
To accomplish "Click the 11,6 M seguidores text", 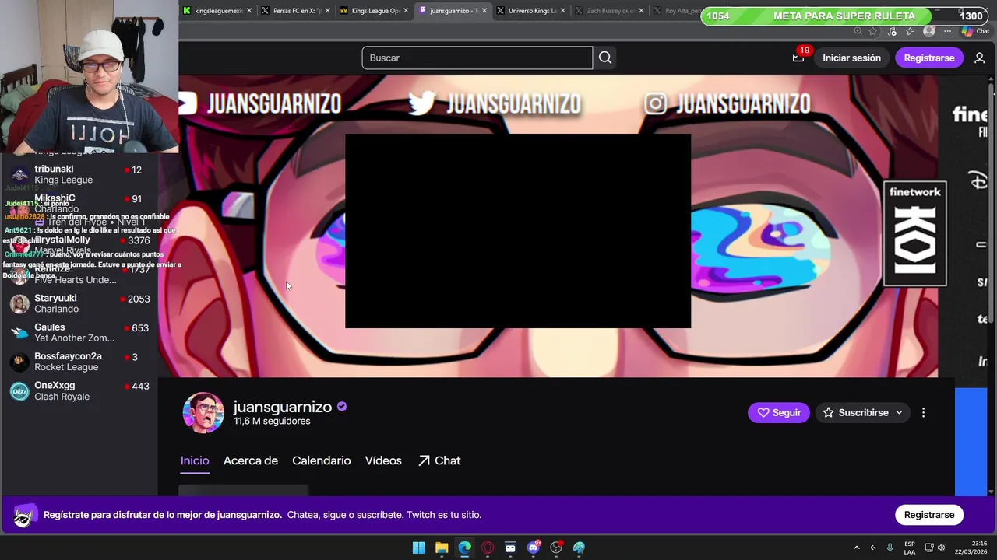I will pyautogui.click(x=272, y=421).
